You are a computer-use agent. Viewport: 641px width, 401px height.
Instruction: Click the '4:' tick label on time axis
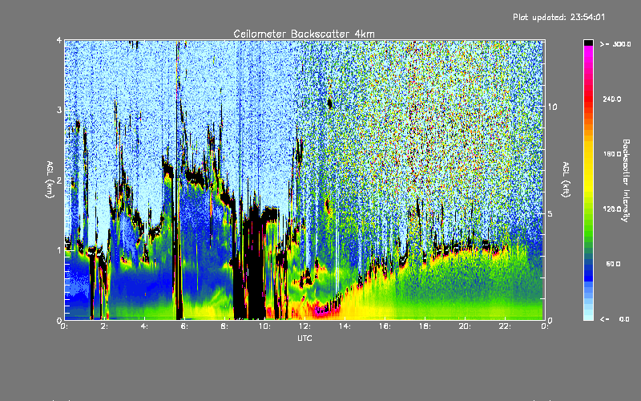(144, 326)
